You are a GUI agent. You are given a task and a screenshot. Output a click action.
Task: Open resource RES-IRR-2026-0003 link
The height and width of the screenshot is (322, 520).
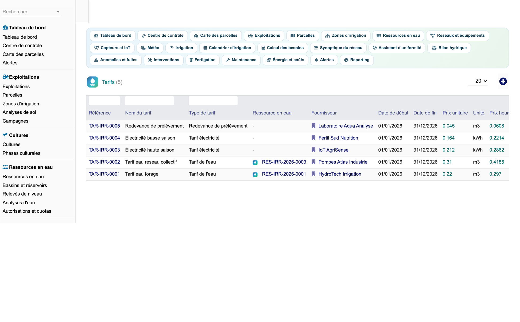(284, 162)
